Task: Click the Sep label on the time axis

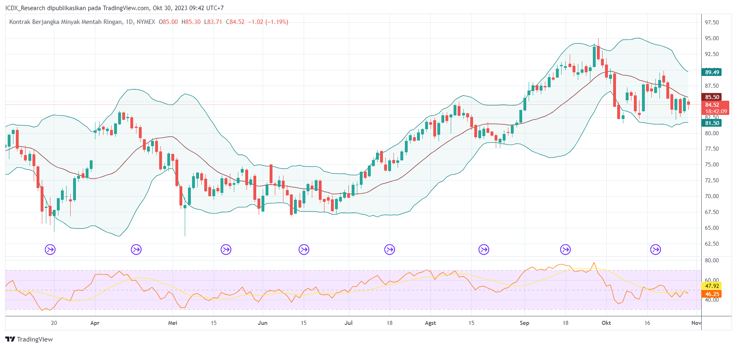Action: [x=525, y=323]
